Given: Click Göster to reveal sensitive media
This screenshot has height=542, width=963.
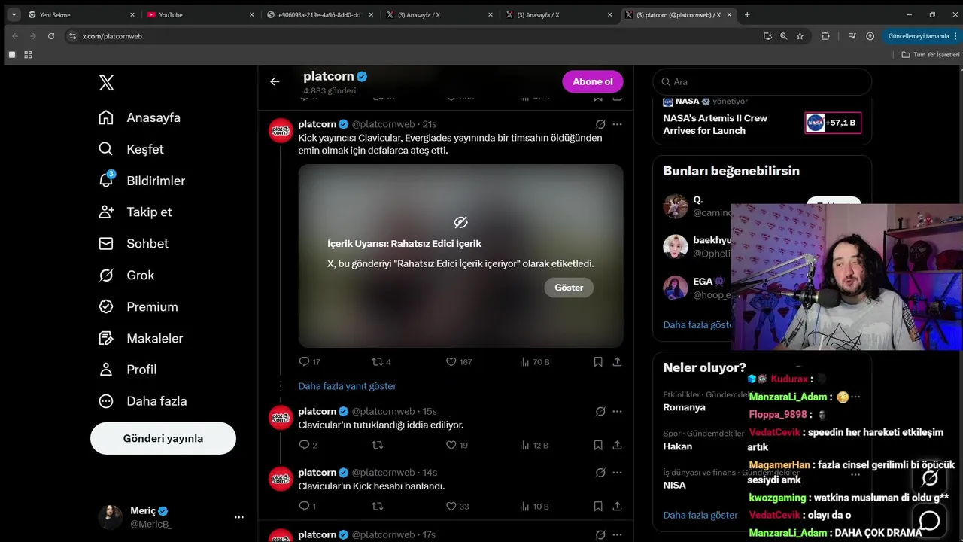Looking at the screenshot, I should (569, 288).
